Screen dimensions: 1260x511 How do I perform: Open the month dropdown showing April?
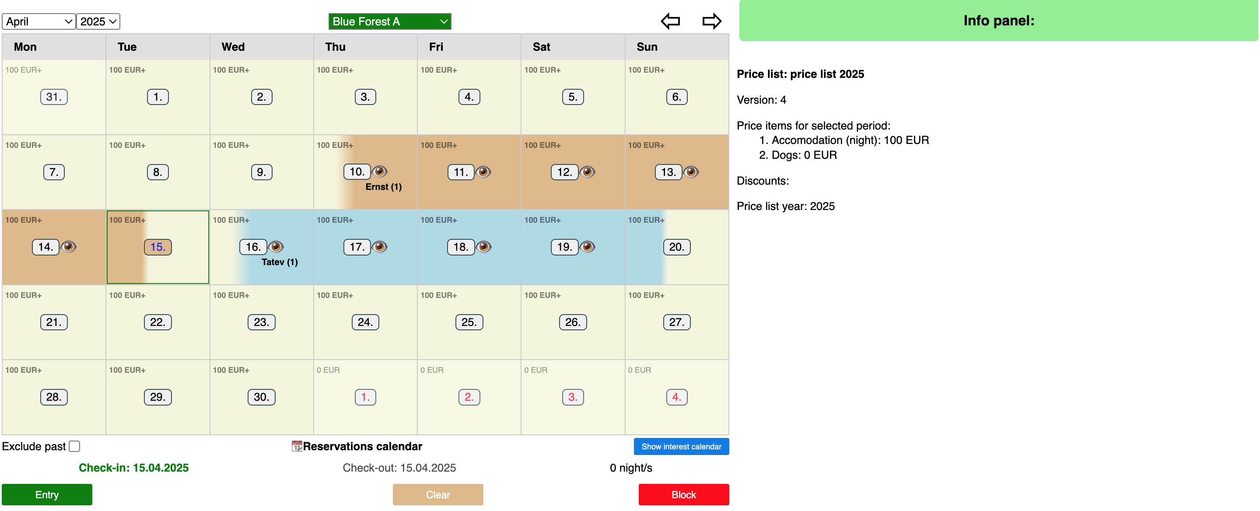point(39,21)
